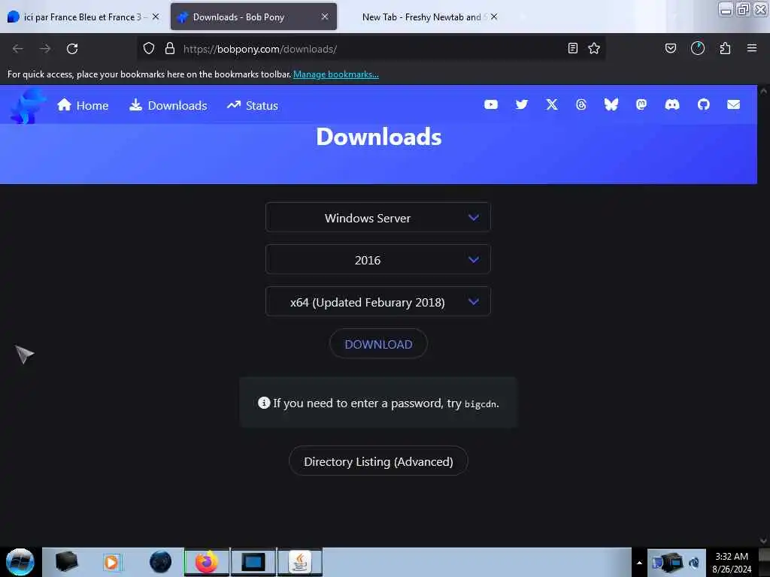This screenshot has height=577, width=770.
Task: Click the address bar URL field
Action: coord(371,49)
